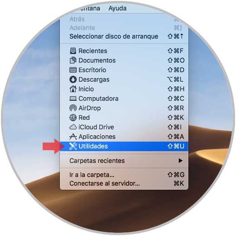
Task: Open the Ayuda menu in menu bar
Action: (118, 8)
